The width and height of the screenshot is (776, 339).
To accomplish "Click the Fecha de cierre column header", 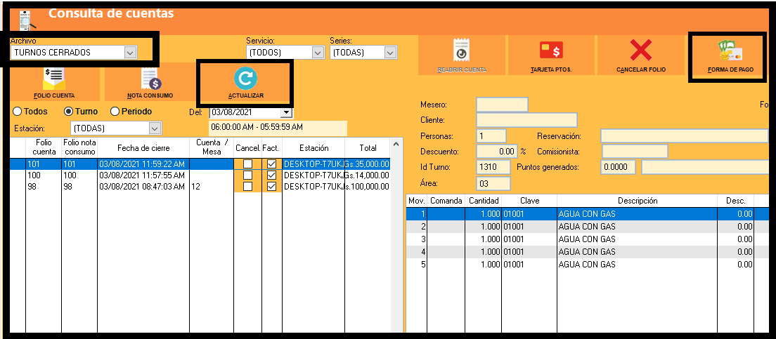I will (143, 147).
